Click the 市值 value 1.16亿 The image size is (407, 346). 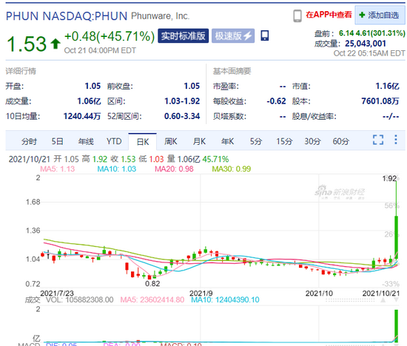click(x=387, y=86)
